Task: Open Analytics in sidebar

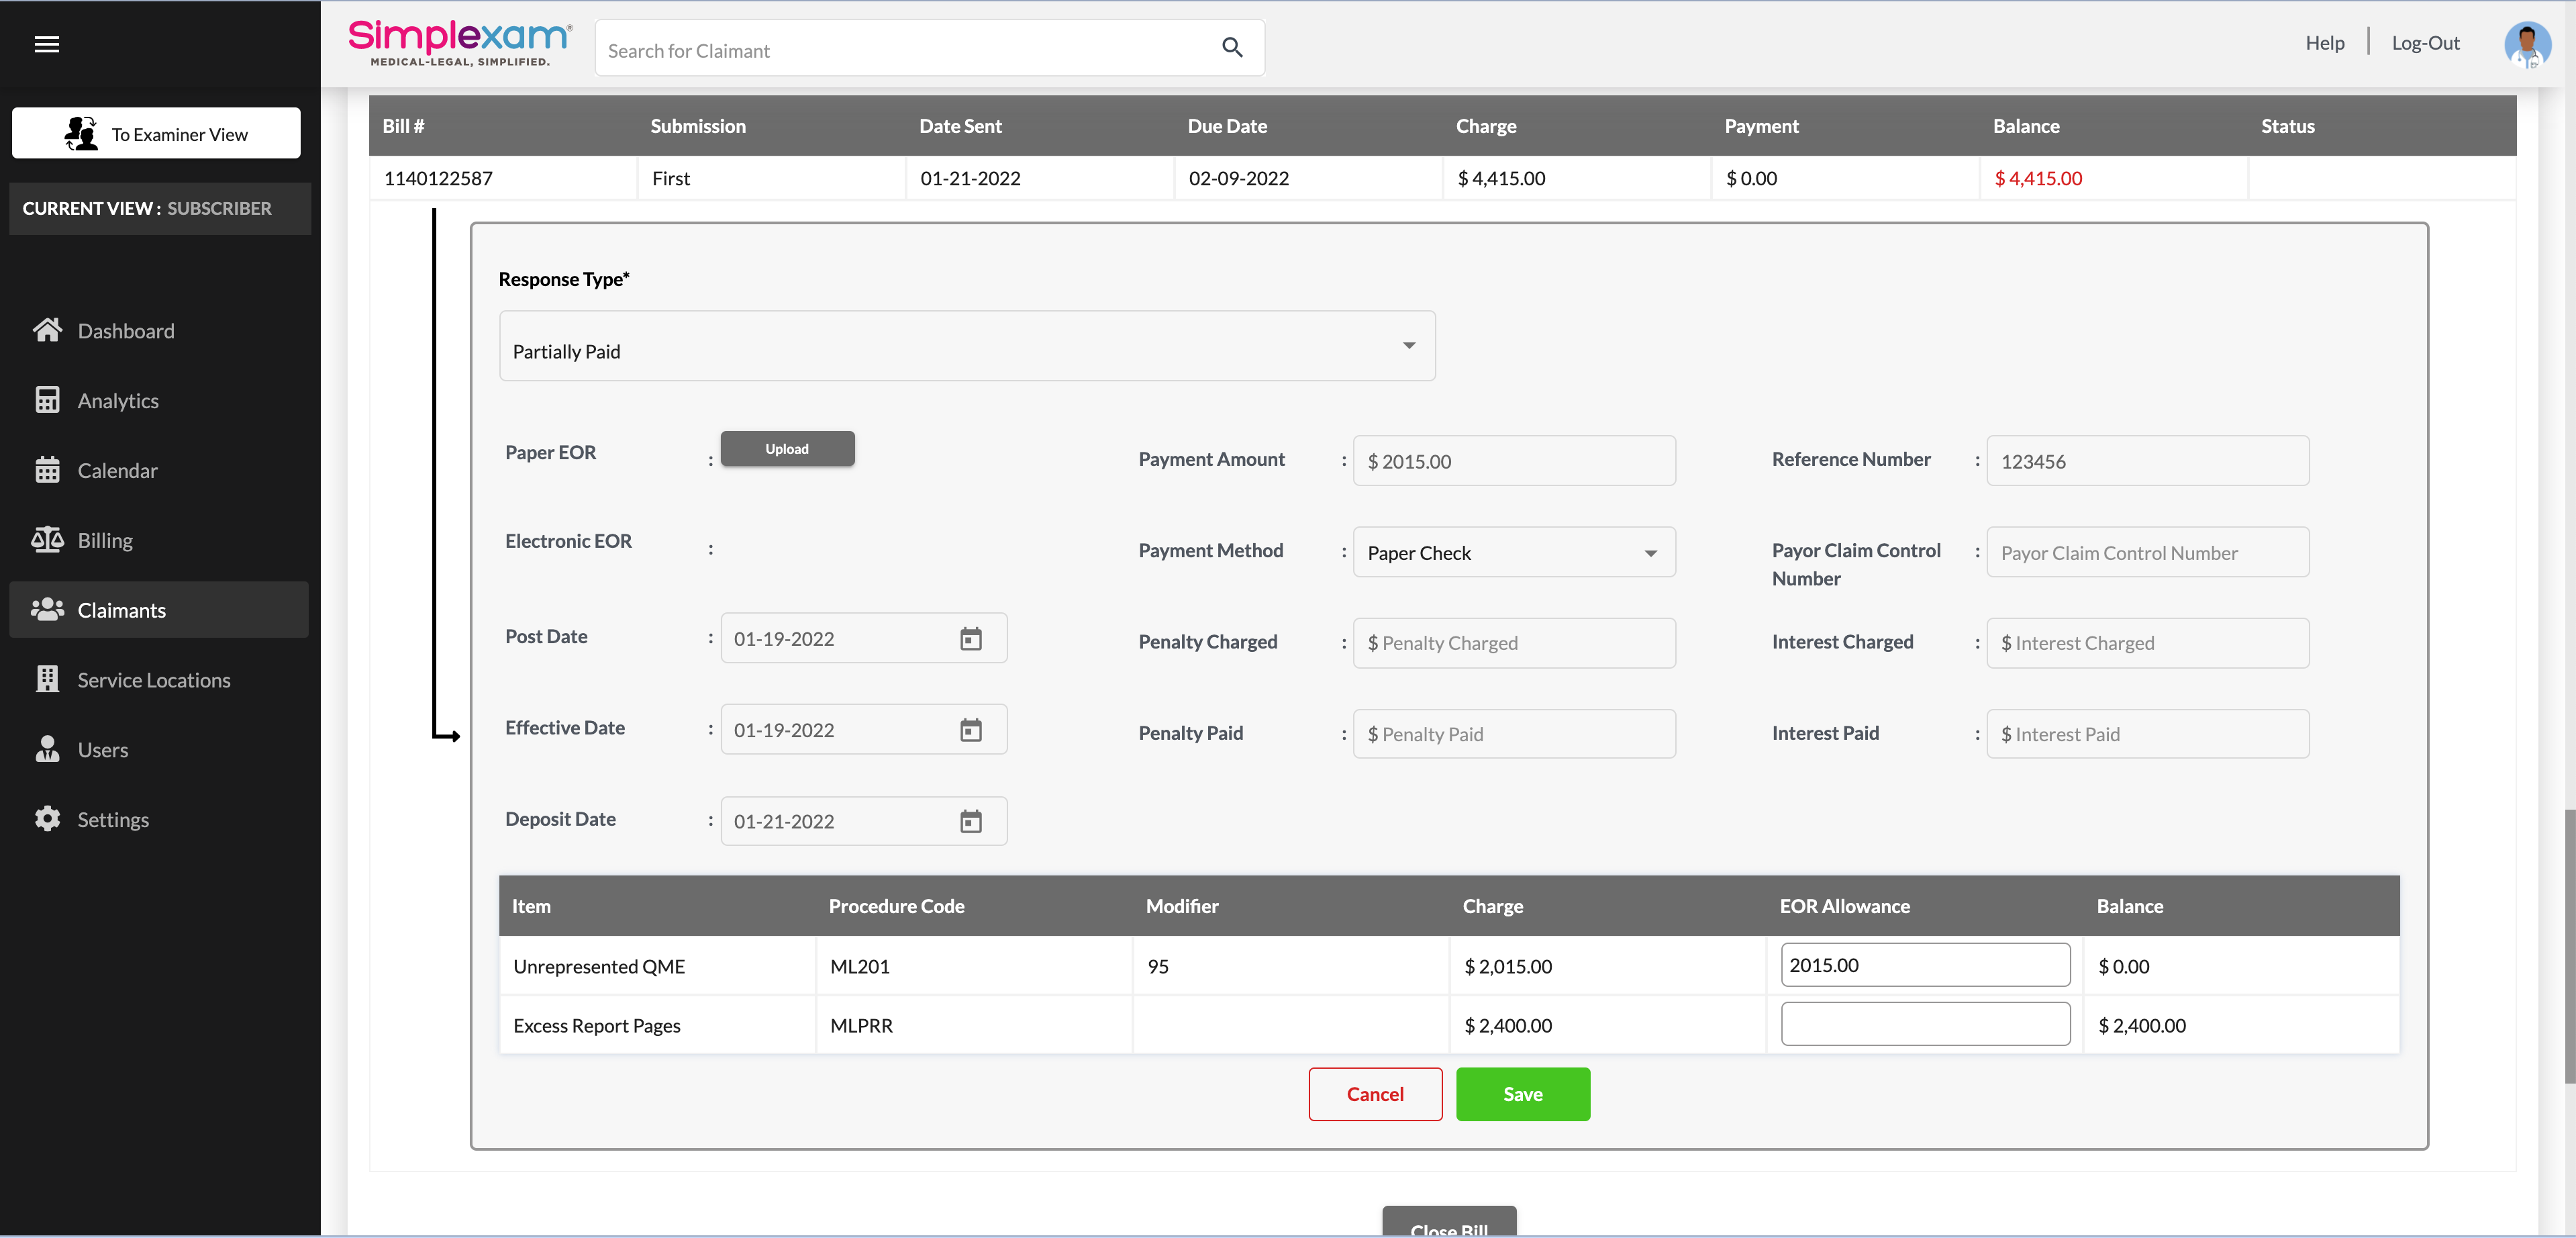Action: click(118, 401)
